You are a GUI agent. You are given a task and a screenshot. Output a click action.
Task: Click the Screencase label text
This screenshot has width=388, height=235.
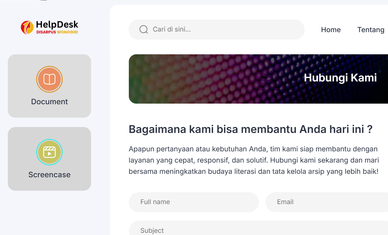coord(50,175)
